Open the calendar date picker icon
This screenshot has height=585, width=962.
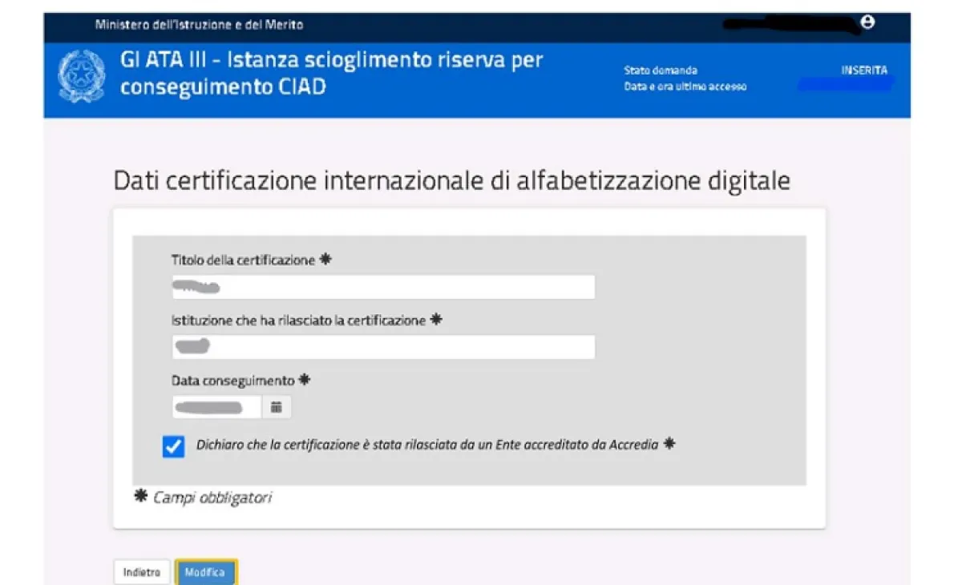pos(277,407)
